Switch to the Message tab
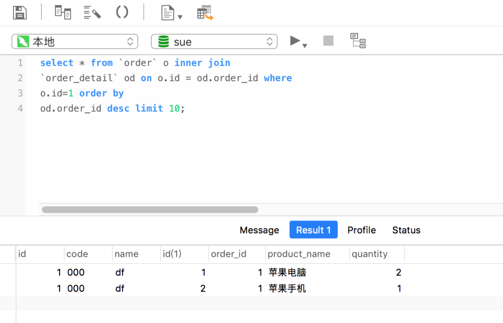The image size is (503, 323). pos(259,230)
